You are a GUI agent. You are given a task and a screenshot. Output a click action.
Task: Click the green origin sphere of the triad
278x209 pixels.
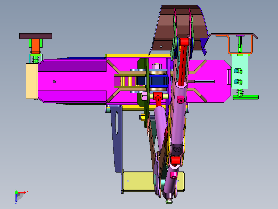[17, 193]
